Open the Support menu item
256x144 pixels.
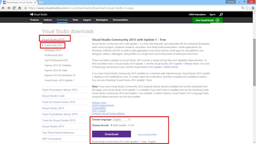(87, 20)
